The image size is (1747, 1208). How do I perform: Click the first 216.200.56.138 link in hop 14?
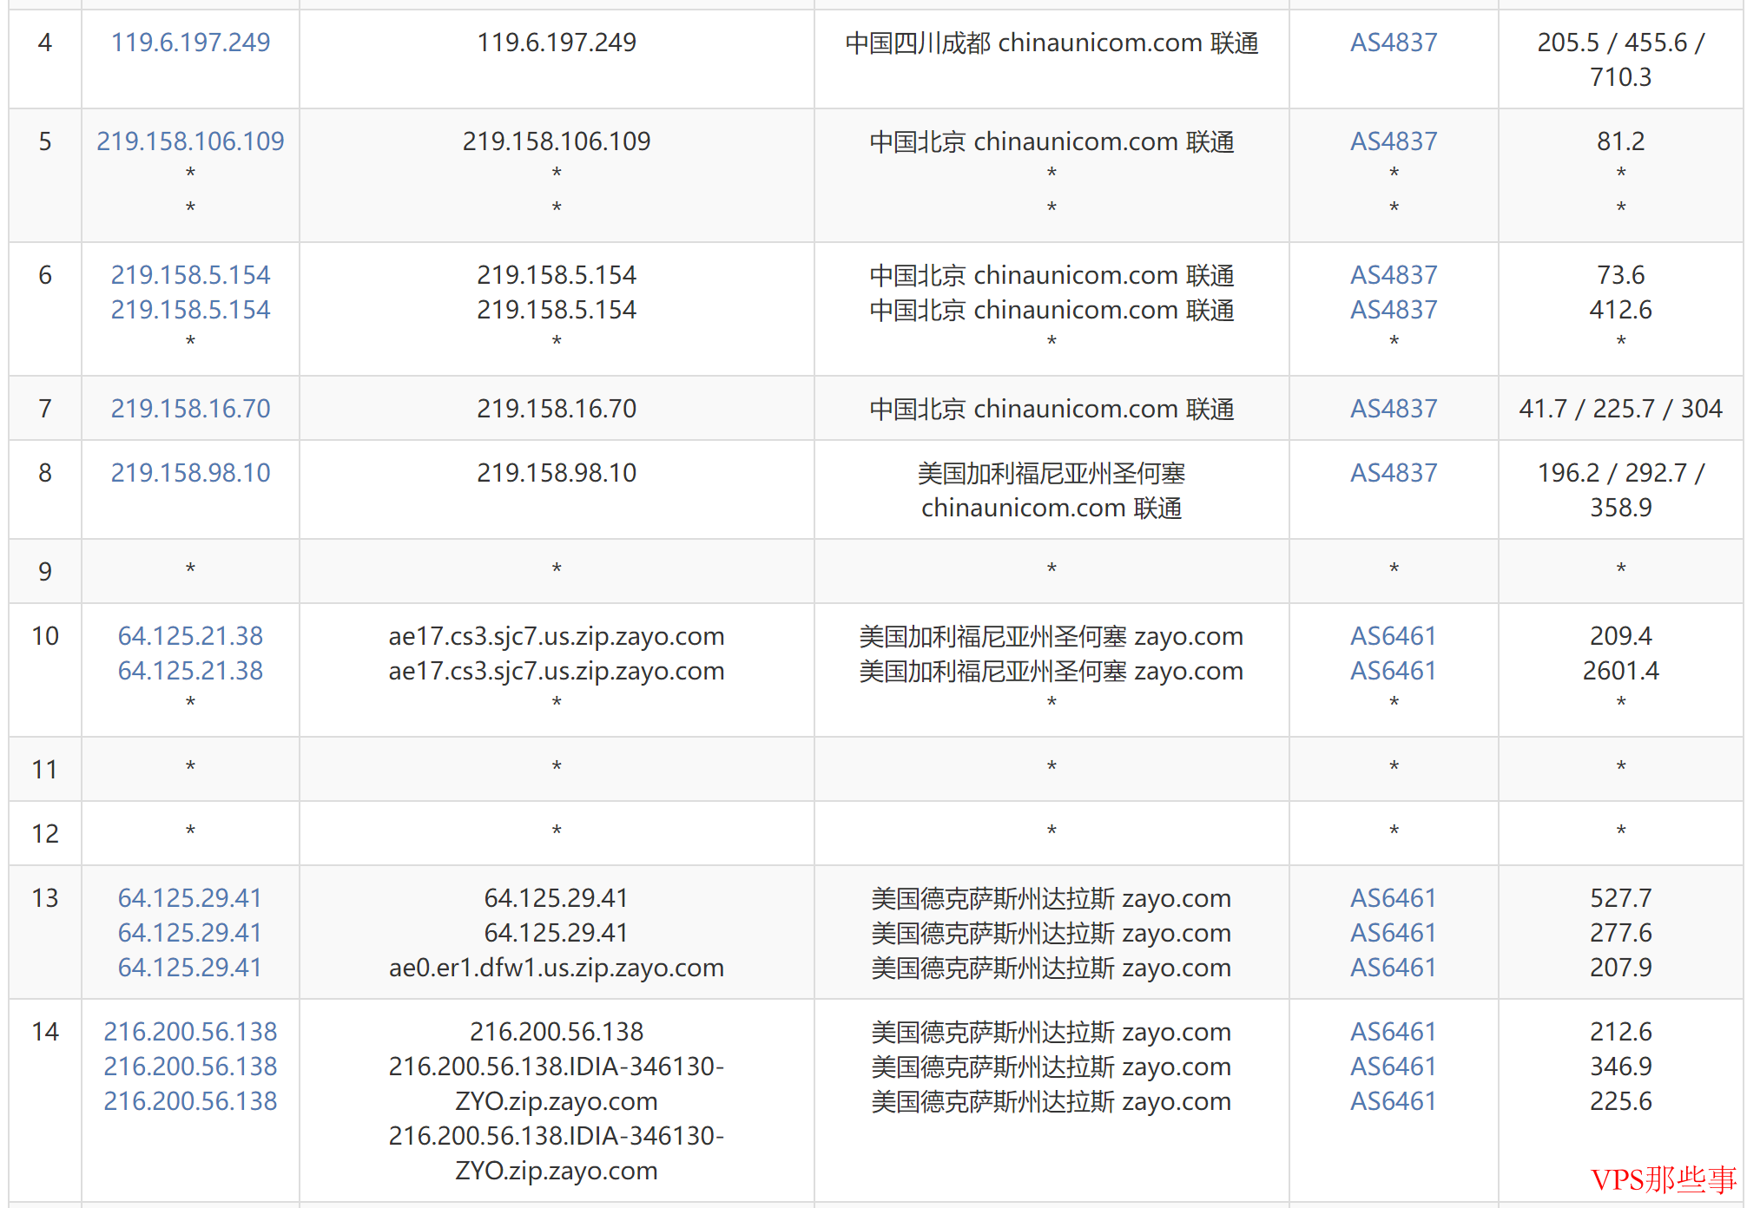[190, 1032]
